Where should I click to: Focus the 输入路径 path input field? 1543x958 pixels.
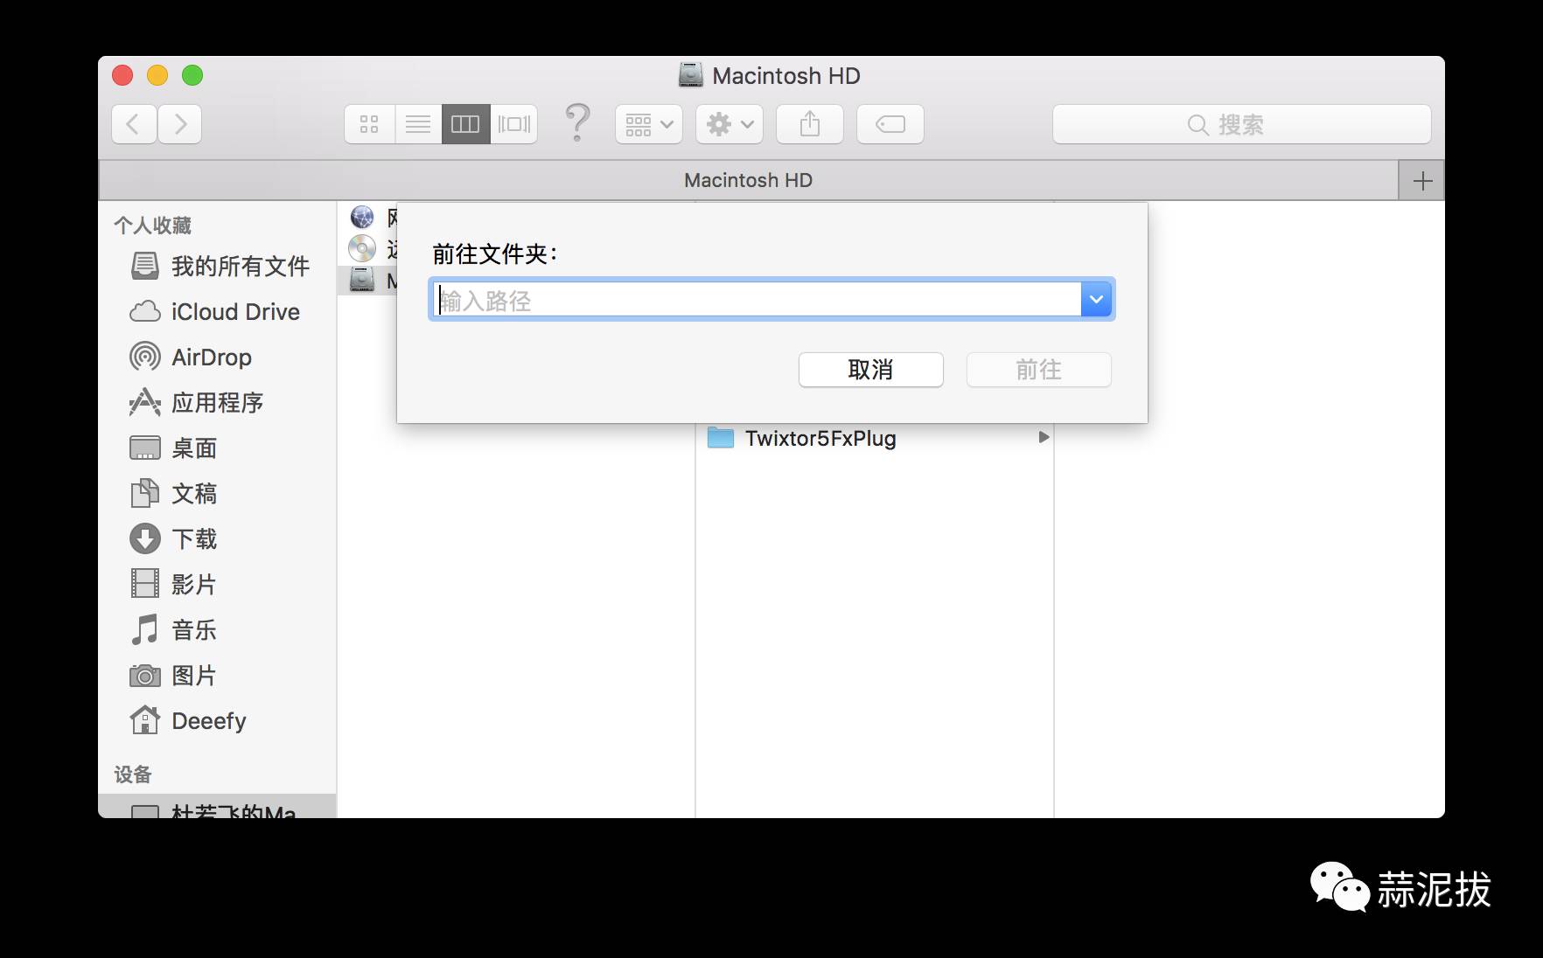click(758, 300)
